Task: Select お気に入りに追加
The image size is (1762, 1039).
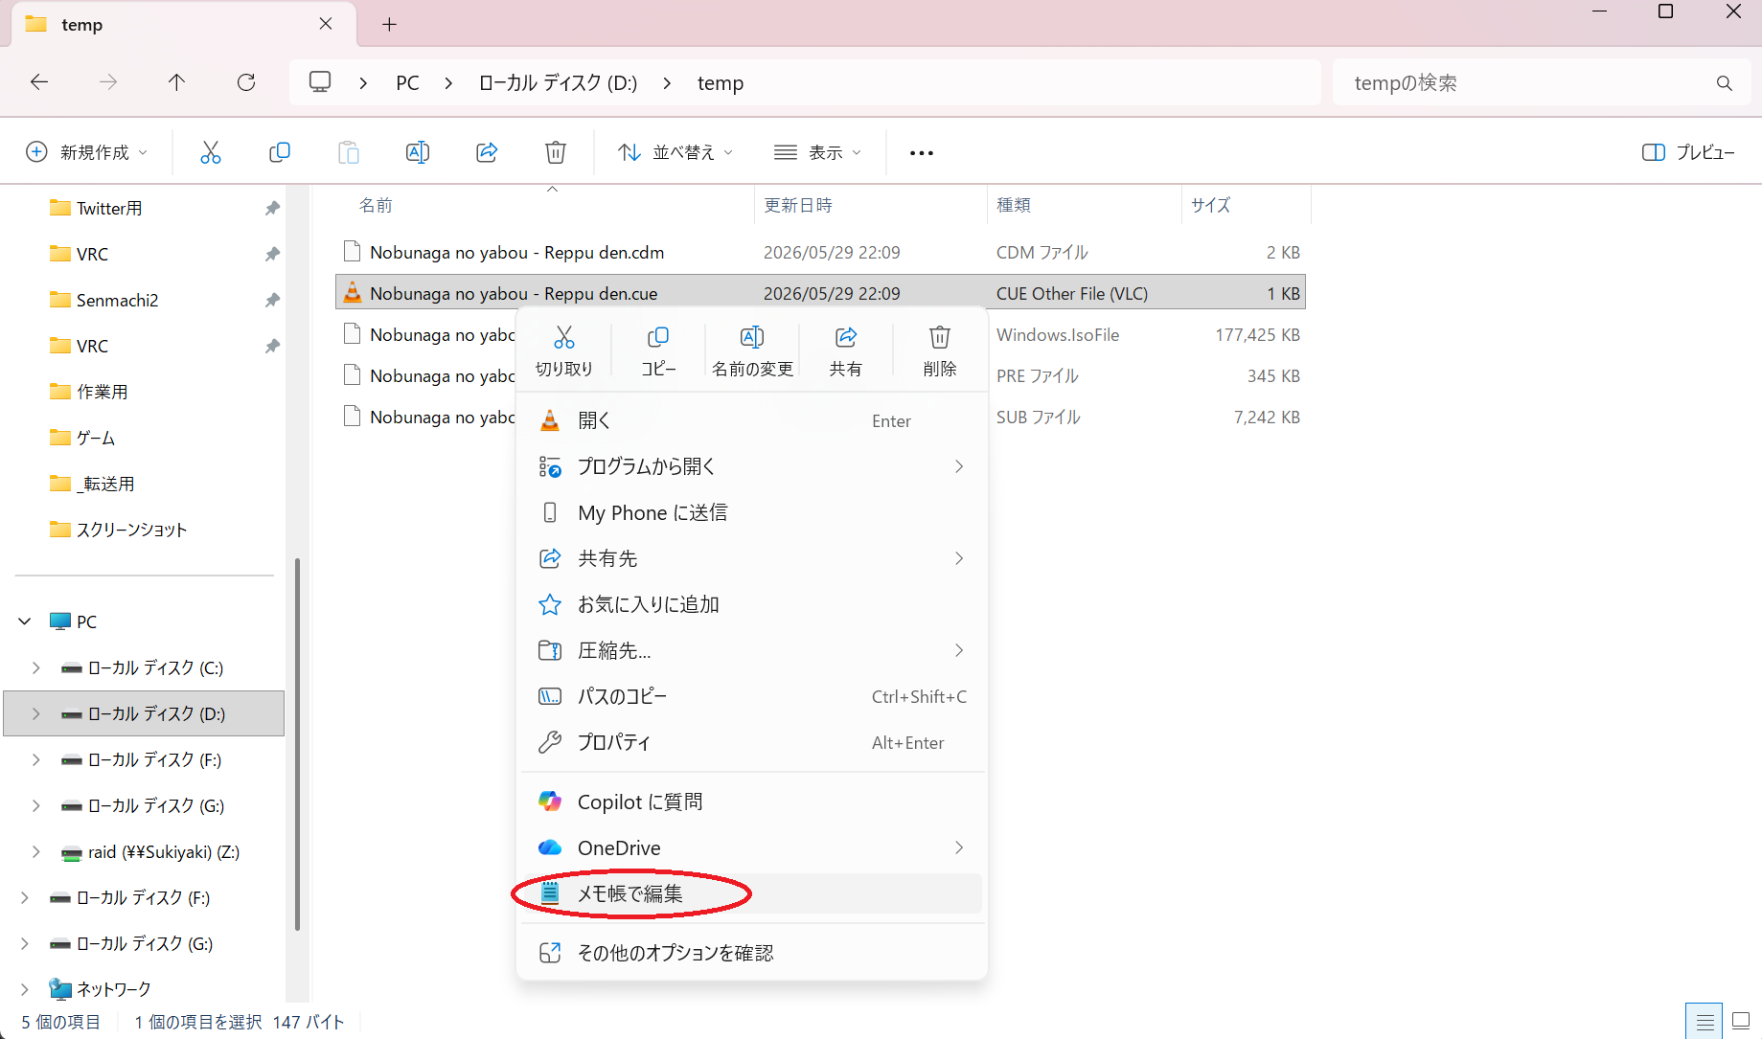Action: pos(751,604)
